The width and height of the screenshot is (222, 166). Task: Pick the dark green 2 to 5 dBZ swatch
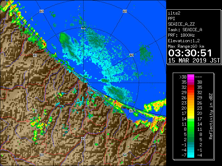point(191,139)
